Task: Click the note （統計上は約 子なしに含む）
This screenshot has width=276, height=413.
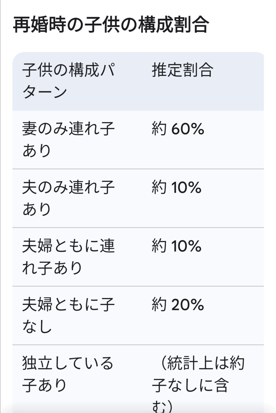Action: click(x=198, y=384)
